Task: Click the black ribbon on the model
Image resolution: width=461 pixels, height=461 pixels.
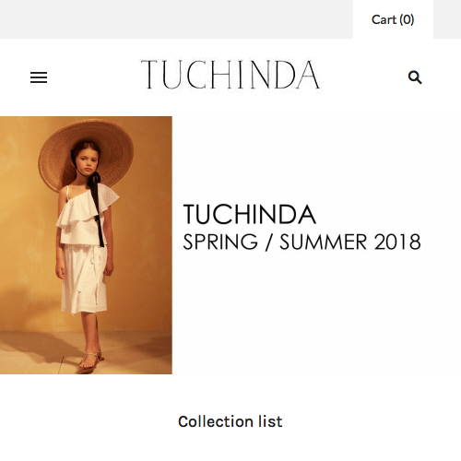Action: pos(98,209)
